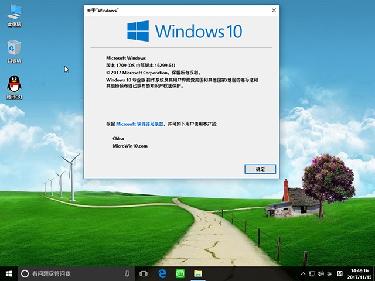Launch Microsoft Edge from the taskbar
This screenshot has height=281, width=375.
pyautogui.click(x=162, y=273)
